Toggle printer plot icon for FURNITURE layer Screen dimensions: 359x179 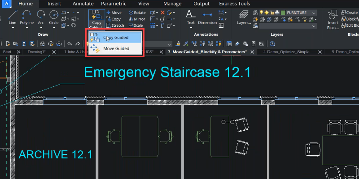point(277,13)
